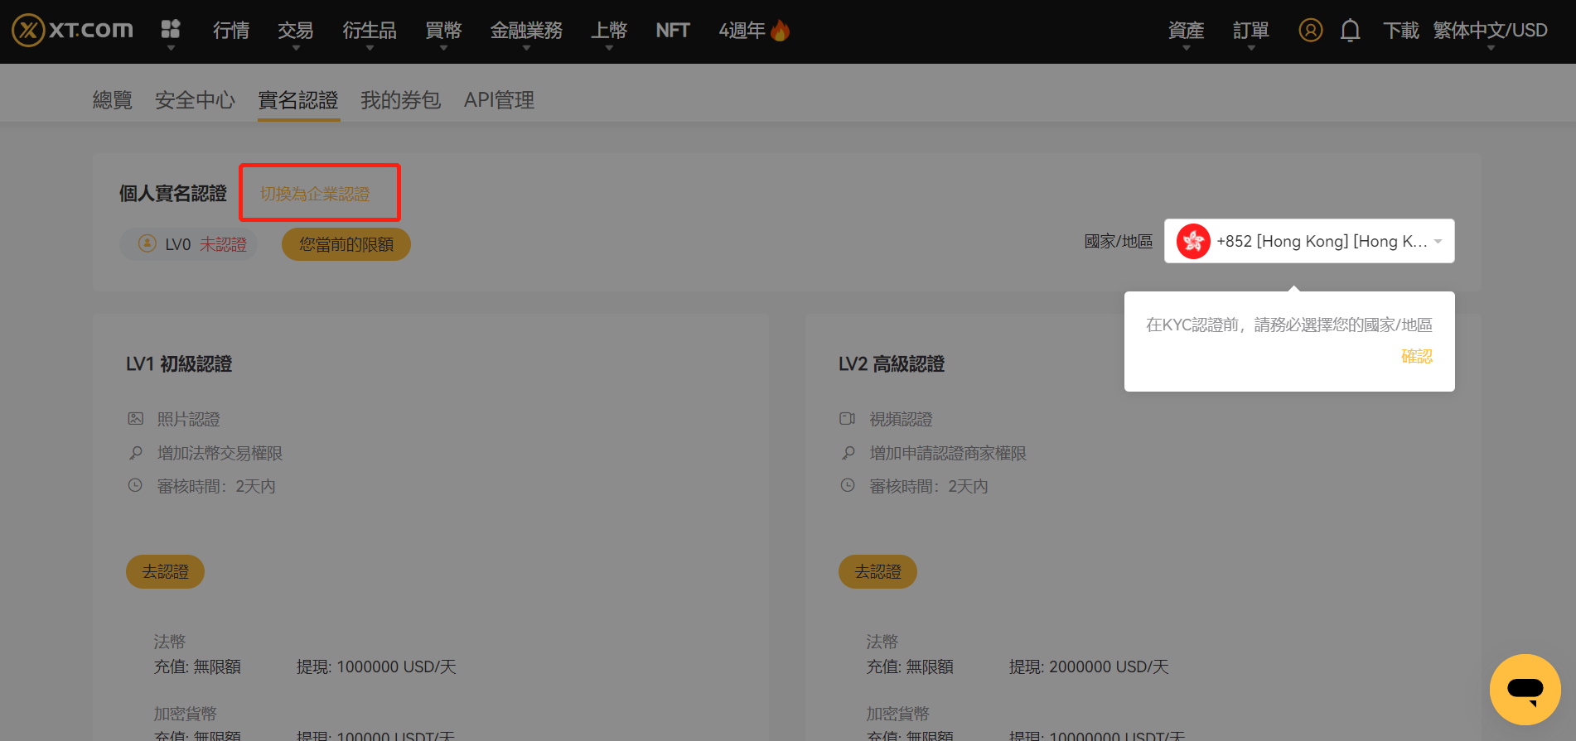Screen dimensions: 1576x741
Task: Switch to the 總覽 tab
Action: (113, 100)
